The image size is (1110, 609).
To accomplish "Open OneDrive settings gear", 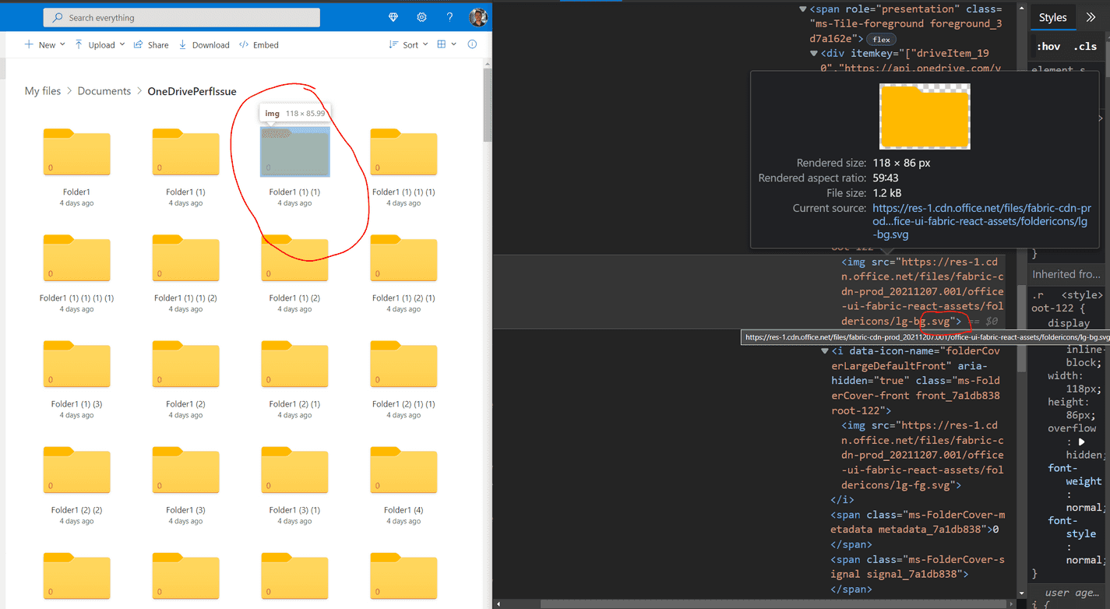I will click(421, 16).
